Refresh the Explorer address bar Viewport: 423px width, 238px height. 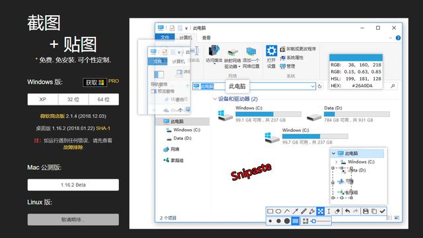pos(320,86)
